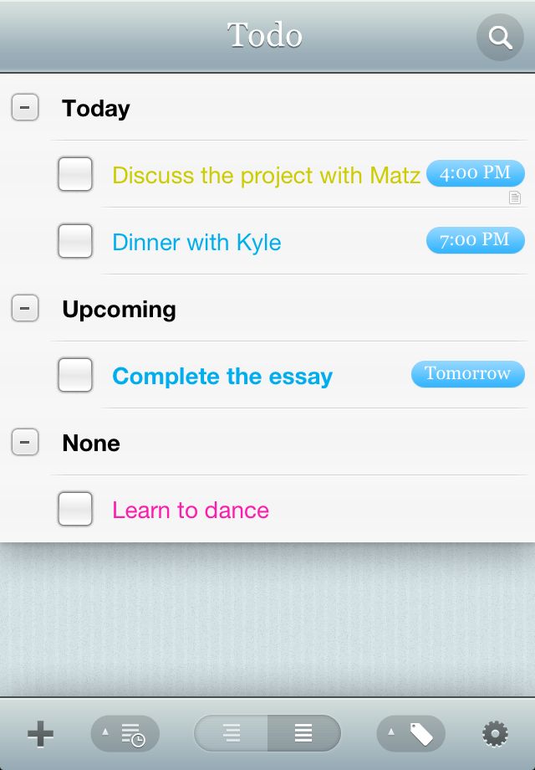Open the Learn to dance task
This screenshot has height=770, width=535.
tap(191, 511)
